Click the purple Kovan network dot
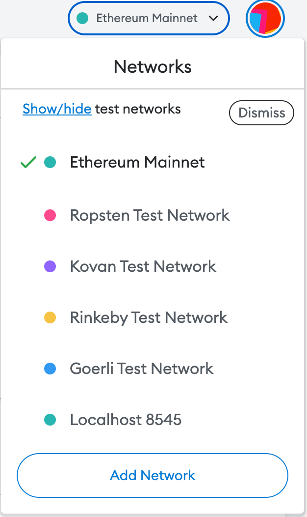307x517 pixels. (50, 266)
